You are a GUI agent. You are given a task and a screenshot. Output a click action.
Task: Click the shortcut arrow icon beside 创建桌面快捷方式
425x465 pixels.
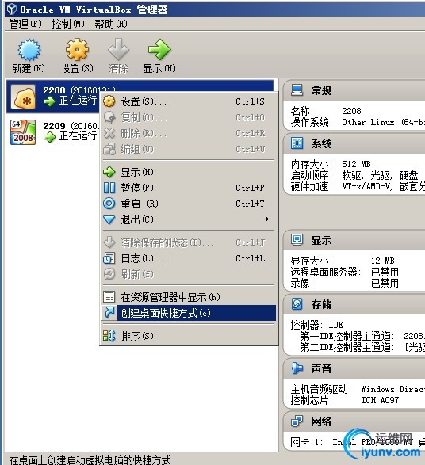click(109, 313)
